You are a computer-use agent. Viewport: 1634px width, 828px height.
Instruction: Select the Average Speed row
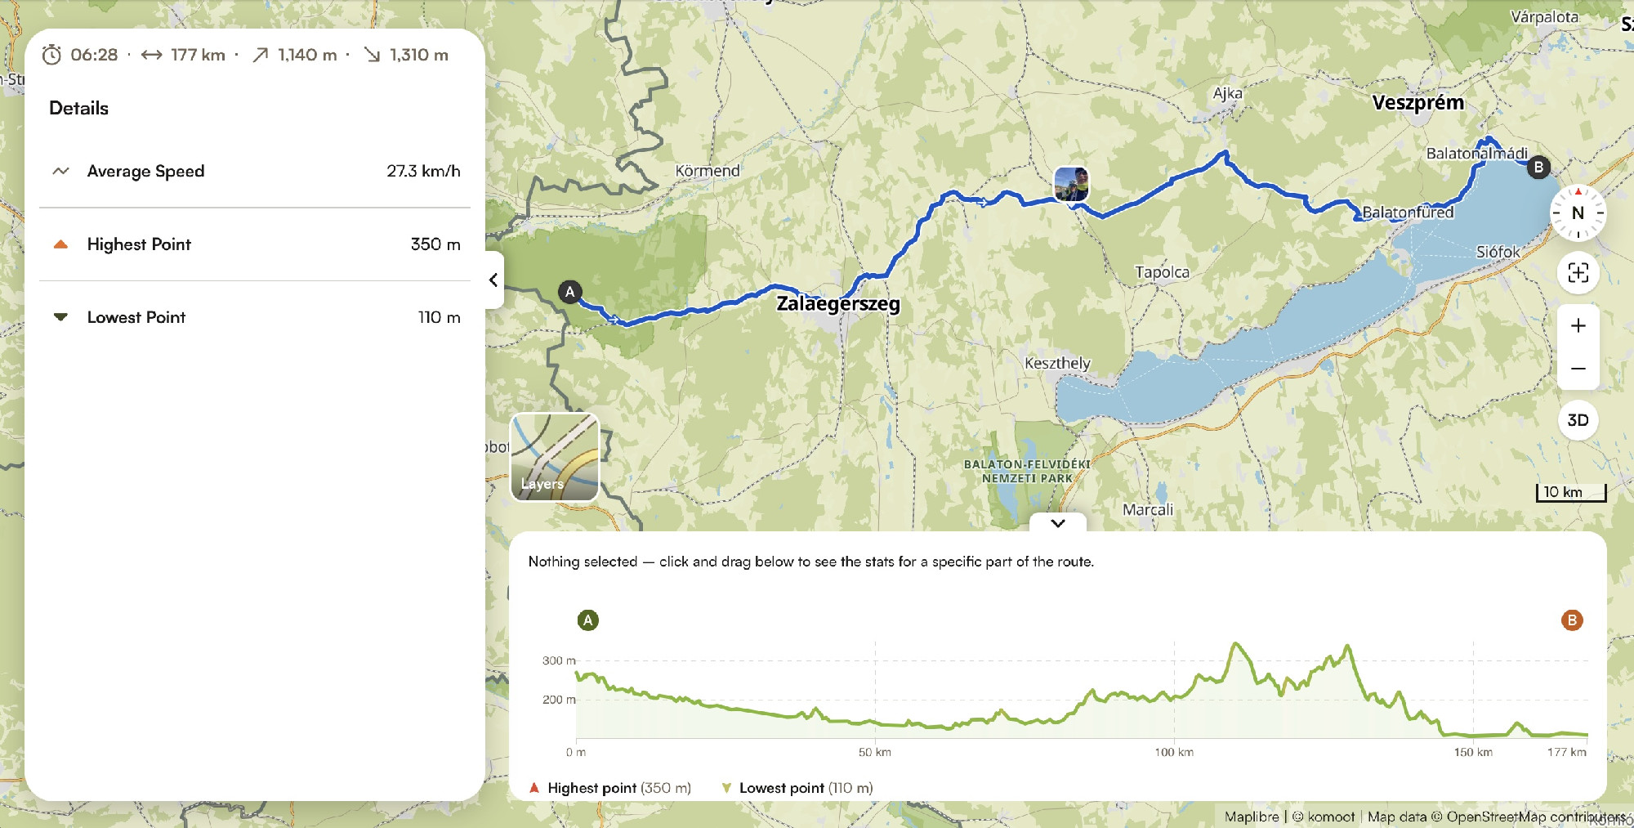(x=255, y=172)
